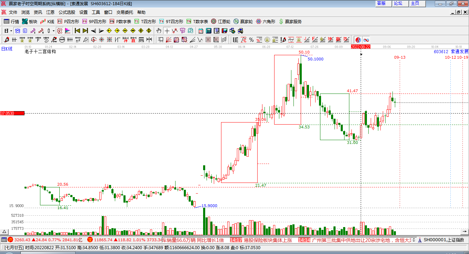
Task: Select the red 赢 drawing tool
Action: pos(133,40)
